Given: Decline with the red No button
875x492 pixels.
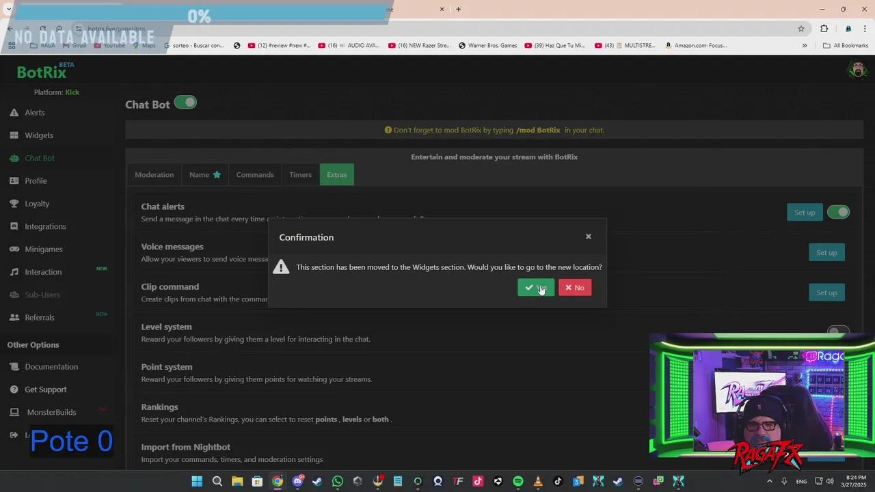Looking at the screenshot, I should point(575,288).
